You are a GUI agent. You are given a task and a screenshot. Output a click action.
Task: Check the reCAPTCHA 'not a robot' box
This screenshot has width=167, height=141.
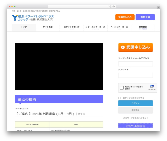click(x=122, y=88)
